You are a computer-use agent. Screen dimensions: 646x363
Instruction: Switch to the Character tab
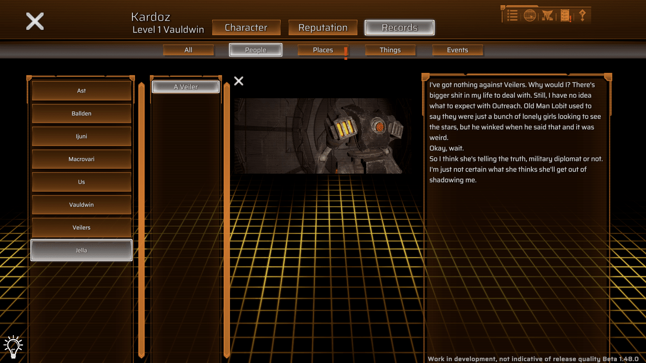click(x=246, y=27)
